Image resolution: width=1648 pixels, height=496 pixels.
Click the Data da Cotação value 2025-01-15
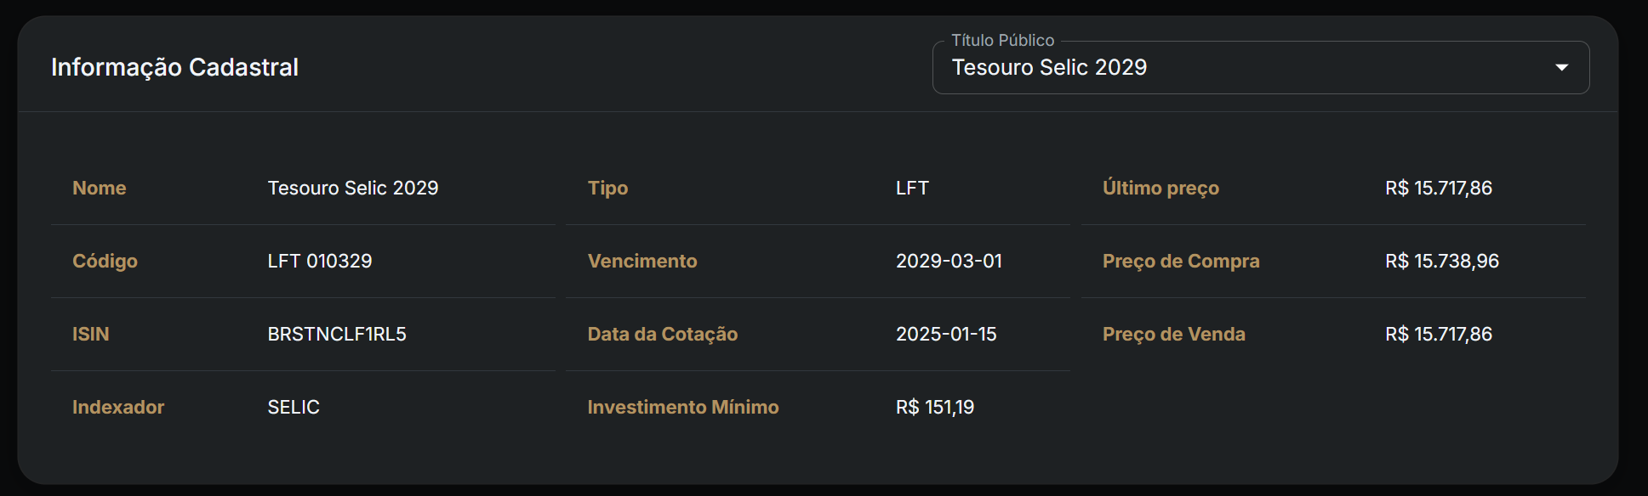[x=947, y=334]
